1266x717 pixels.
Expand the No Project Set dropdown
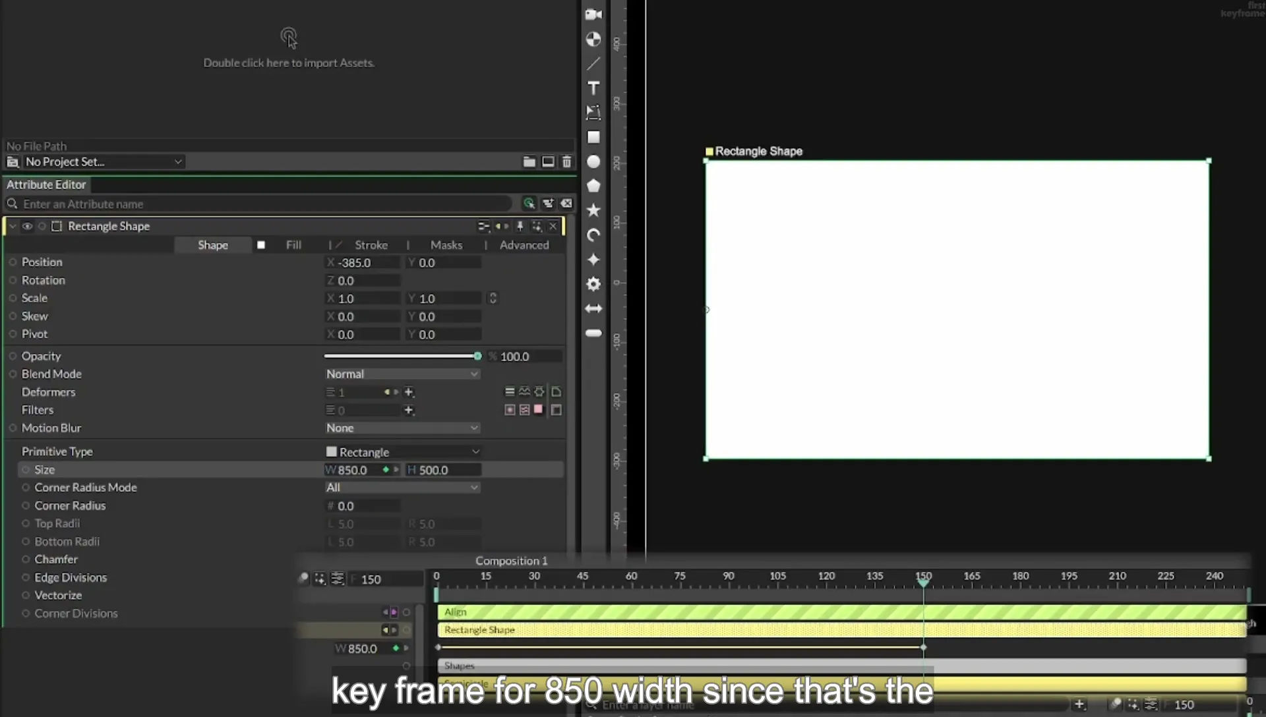104,161
